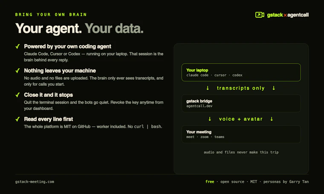
Task: Click the voice + avatar label
Action: (241, 119)
